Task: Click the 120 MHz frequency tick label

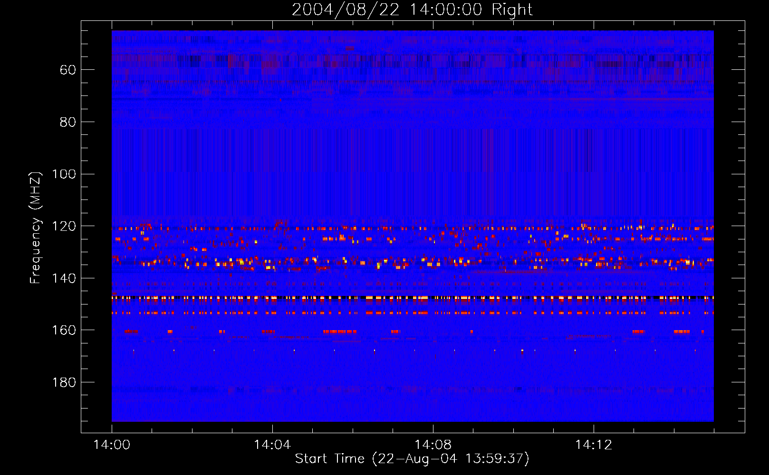Action: tap(64, 226)
